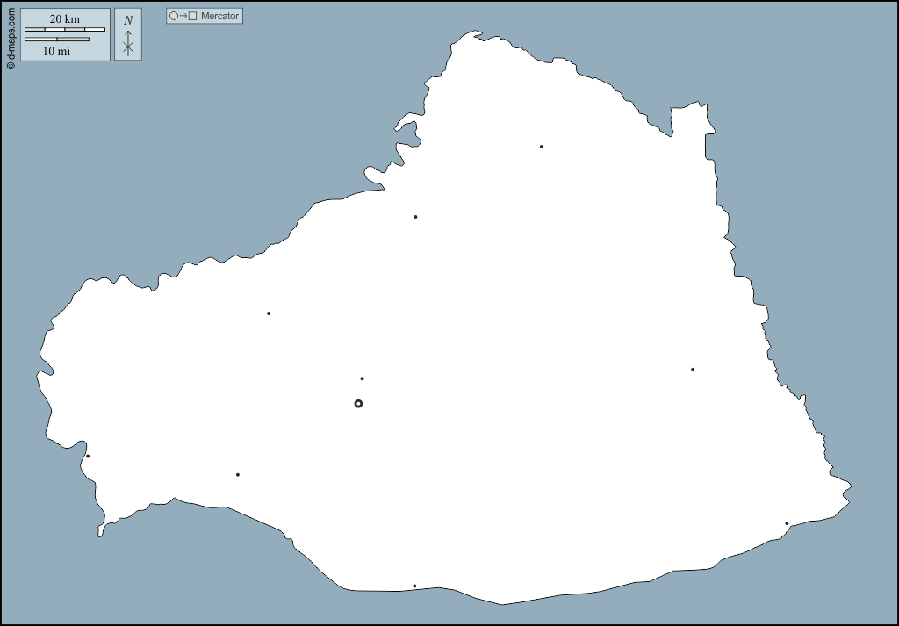Click the circle-to-square projection icon
Image resolution: width=899 pixels, height=626 pixels.
coord(183,16)
